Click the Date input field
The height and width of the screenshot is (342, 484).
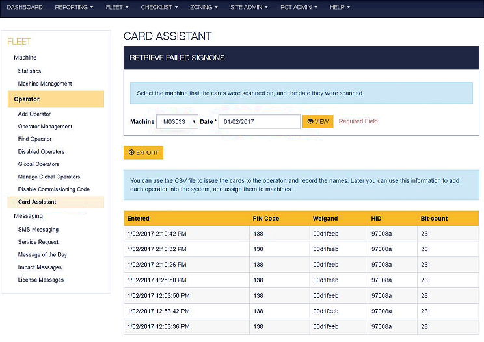260,121
